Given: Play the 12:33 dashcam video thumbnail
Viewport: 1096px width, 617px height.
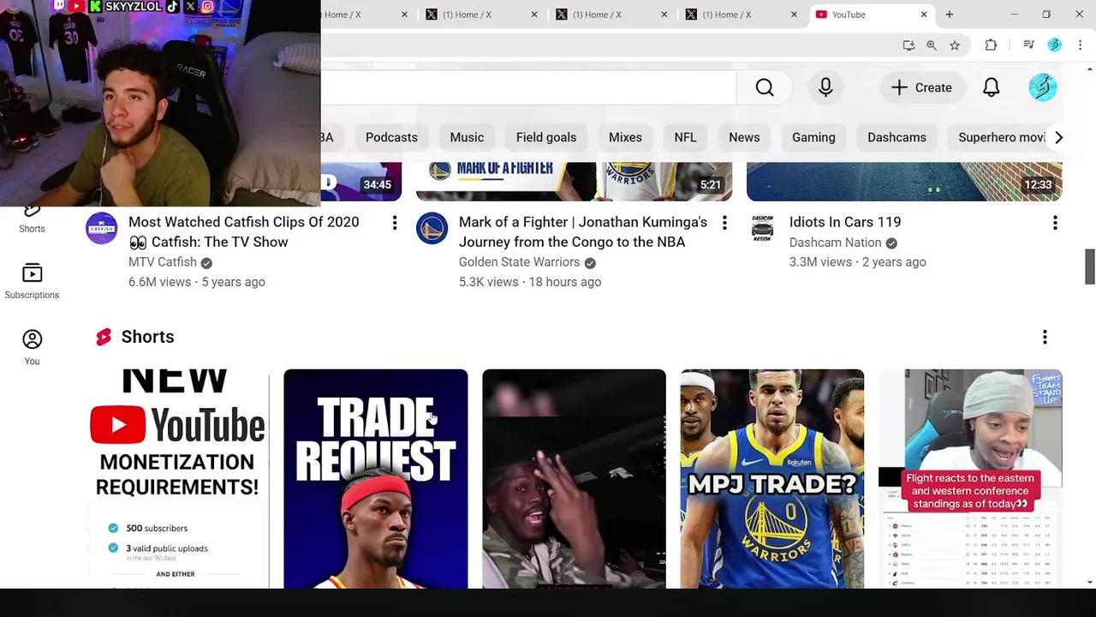Looking at the screenshot, I should (904, 181).
